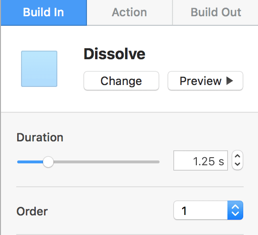Switch to the Build In tab
Screen dimensions: 258x235
[x=44, y=13]
